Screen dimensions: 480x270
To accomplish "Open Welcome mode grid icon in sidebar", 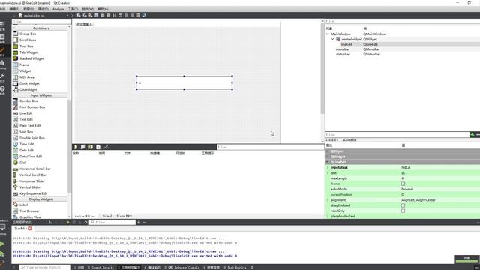I will click(x=2, y=24).
